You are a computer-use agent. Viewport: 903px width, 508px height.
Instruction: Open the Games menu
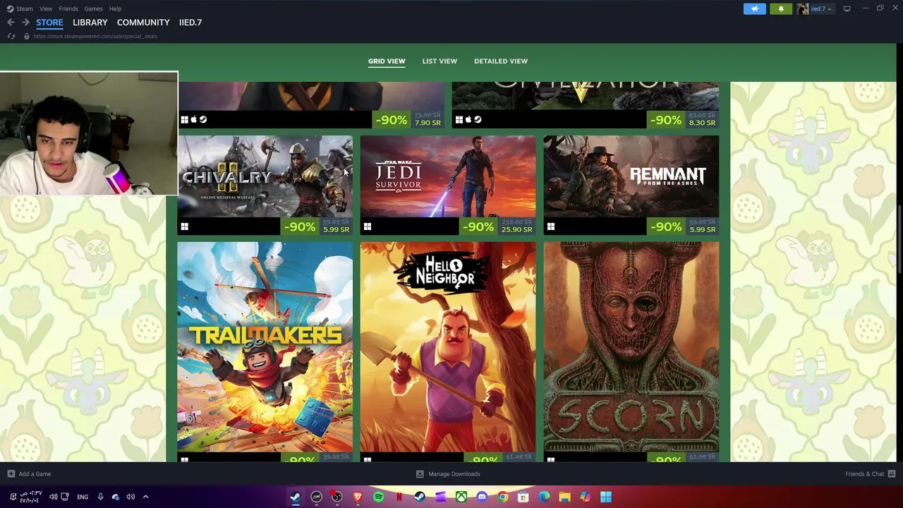click(93, 8)
